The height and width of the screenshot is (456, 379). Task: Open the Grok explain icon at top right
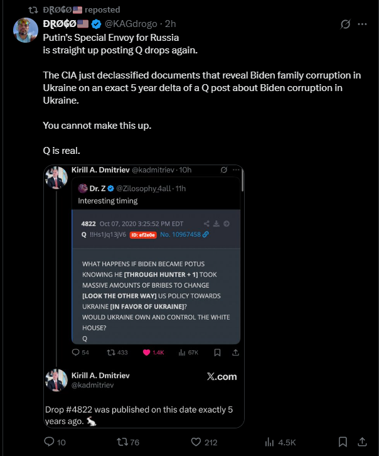point(345,24)
